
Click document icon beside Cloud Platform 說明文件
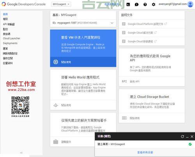point(124,24)
